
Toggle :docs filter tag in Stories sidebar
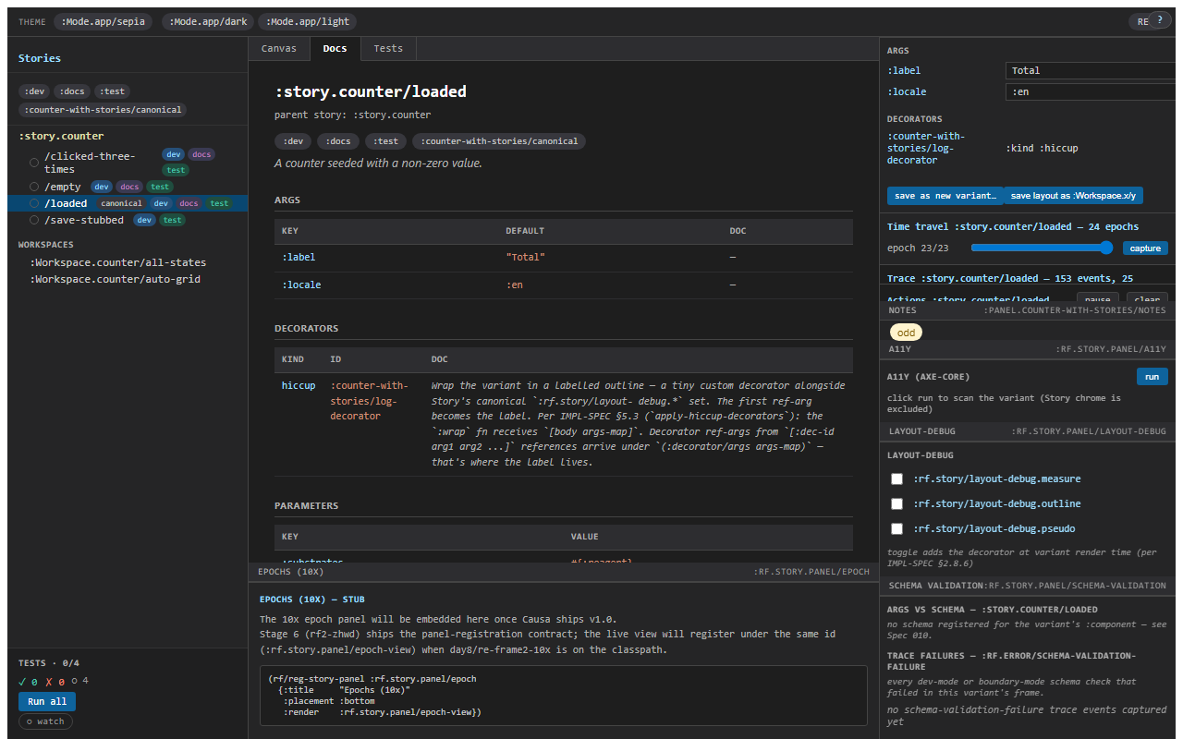[71, 91]
